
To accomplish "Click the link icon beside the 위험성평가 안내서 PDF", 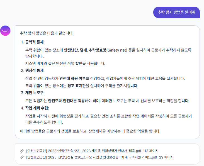I will 22,151.
